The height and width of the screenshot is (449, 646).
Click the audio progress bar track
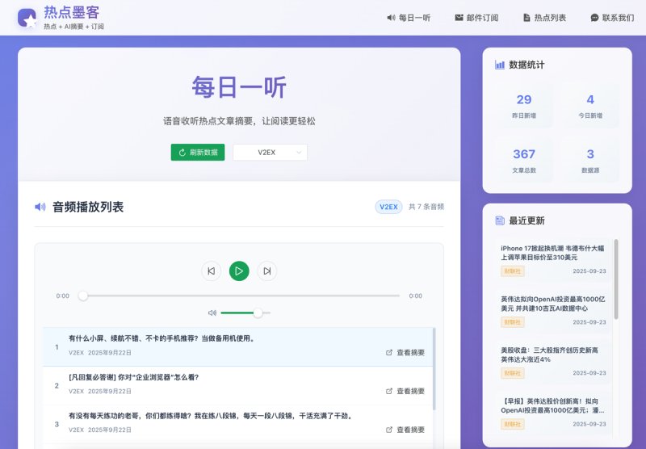click(x=239, y=296)
